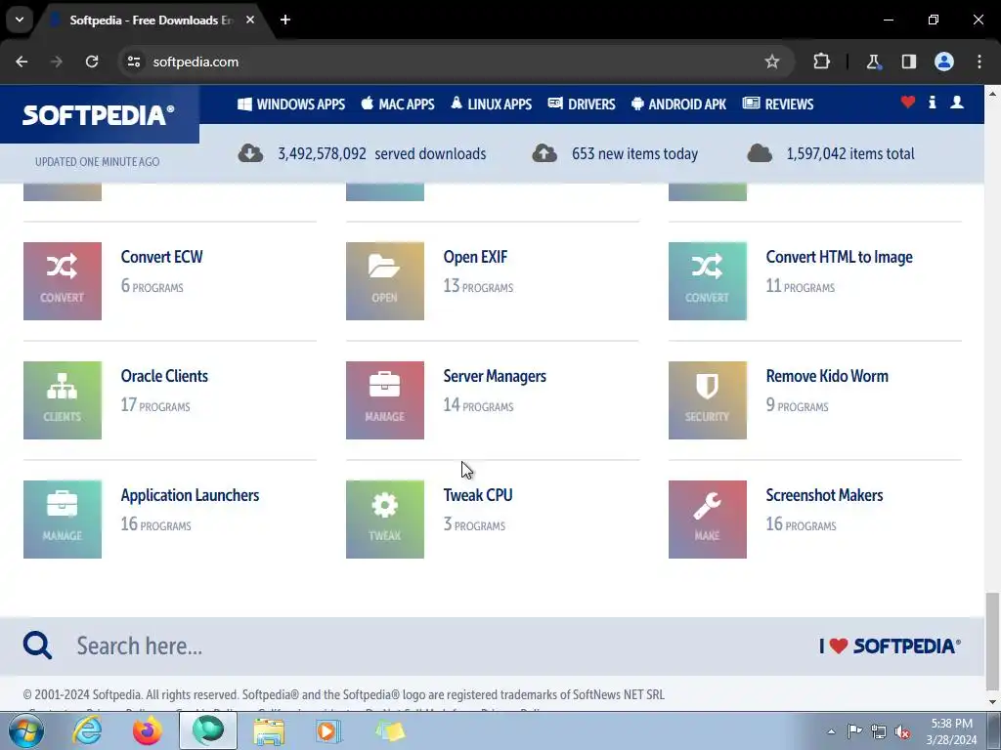Viewport: 1001px width, 750px height.
Task: Click the Softpedia logo
Action: tap(99, 115)
